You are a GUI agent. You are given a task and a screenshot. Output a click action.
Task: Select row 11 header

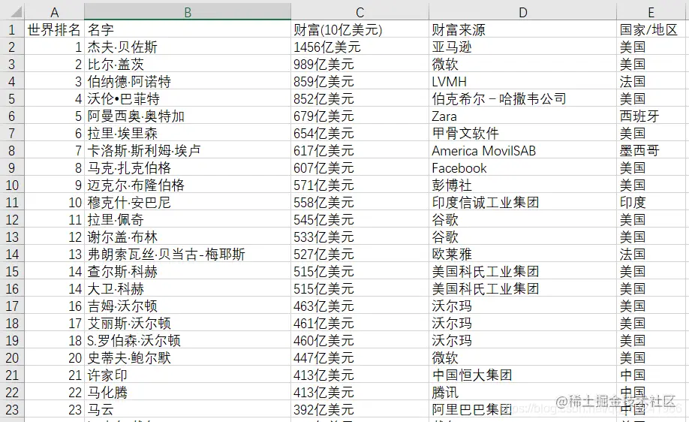point(12,202)
